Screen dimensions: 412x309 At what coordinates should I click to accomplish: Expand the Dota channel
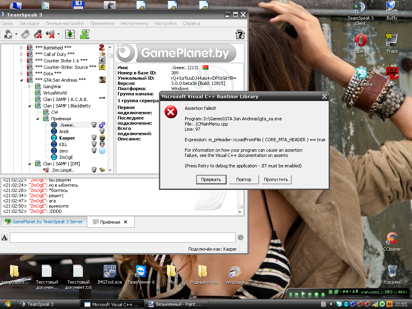[x=22, y=73]
